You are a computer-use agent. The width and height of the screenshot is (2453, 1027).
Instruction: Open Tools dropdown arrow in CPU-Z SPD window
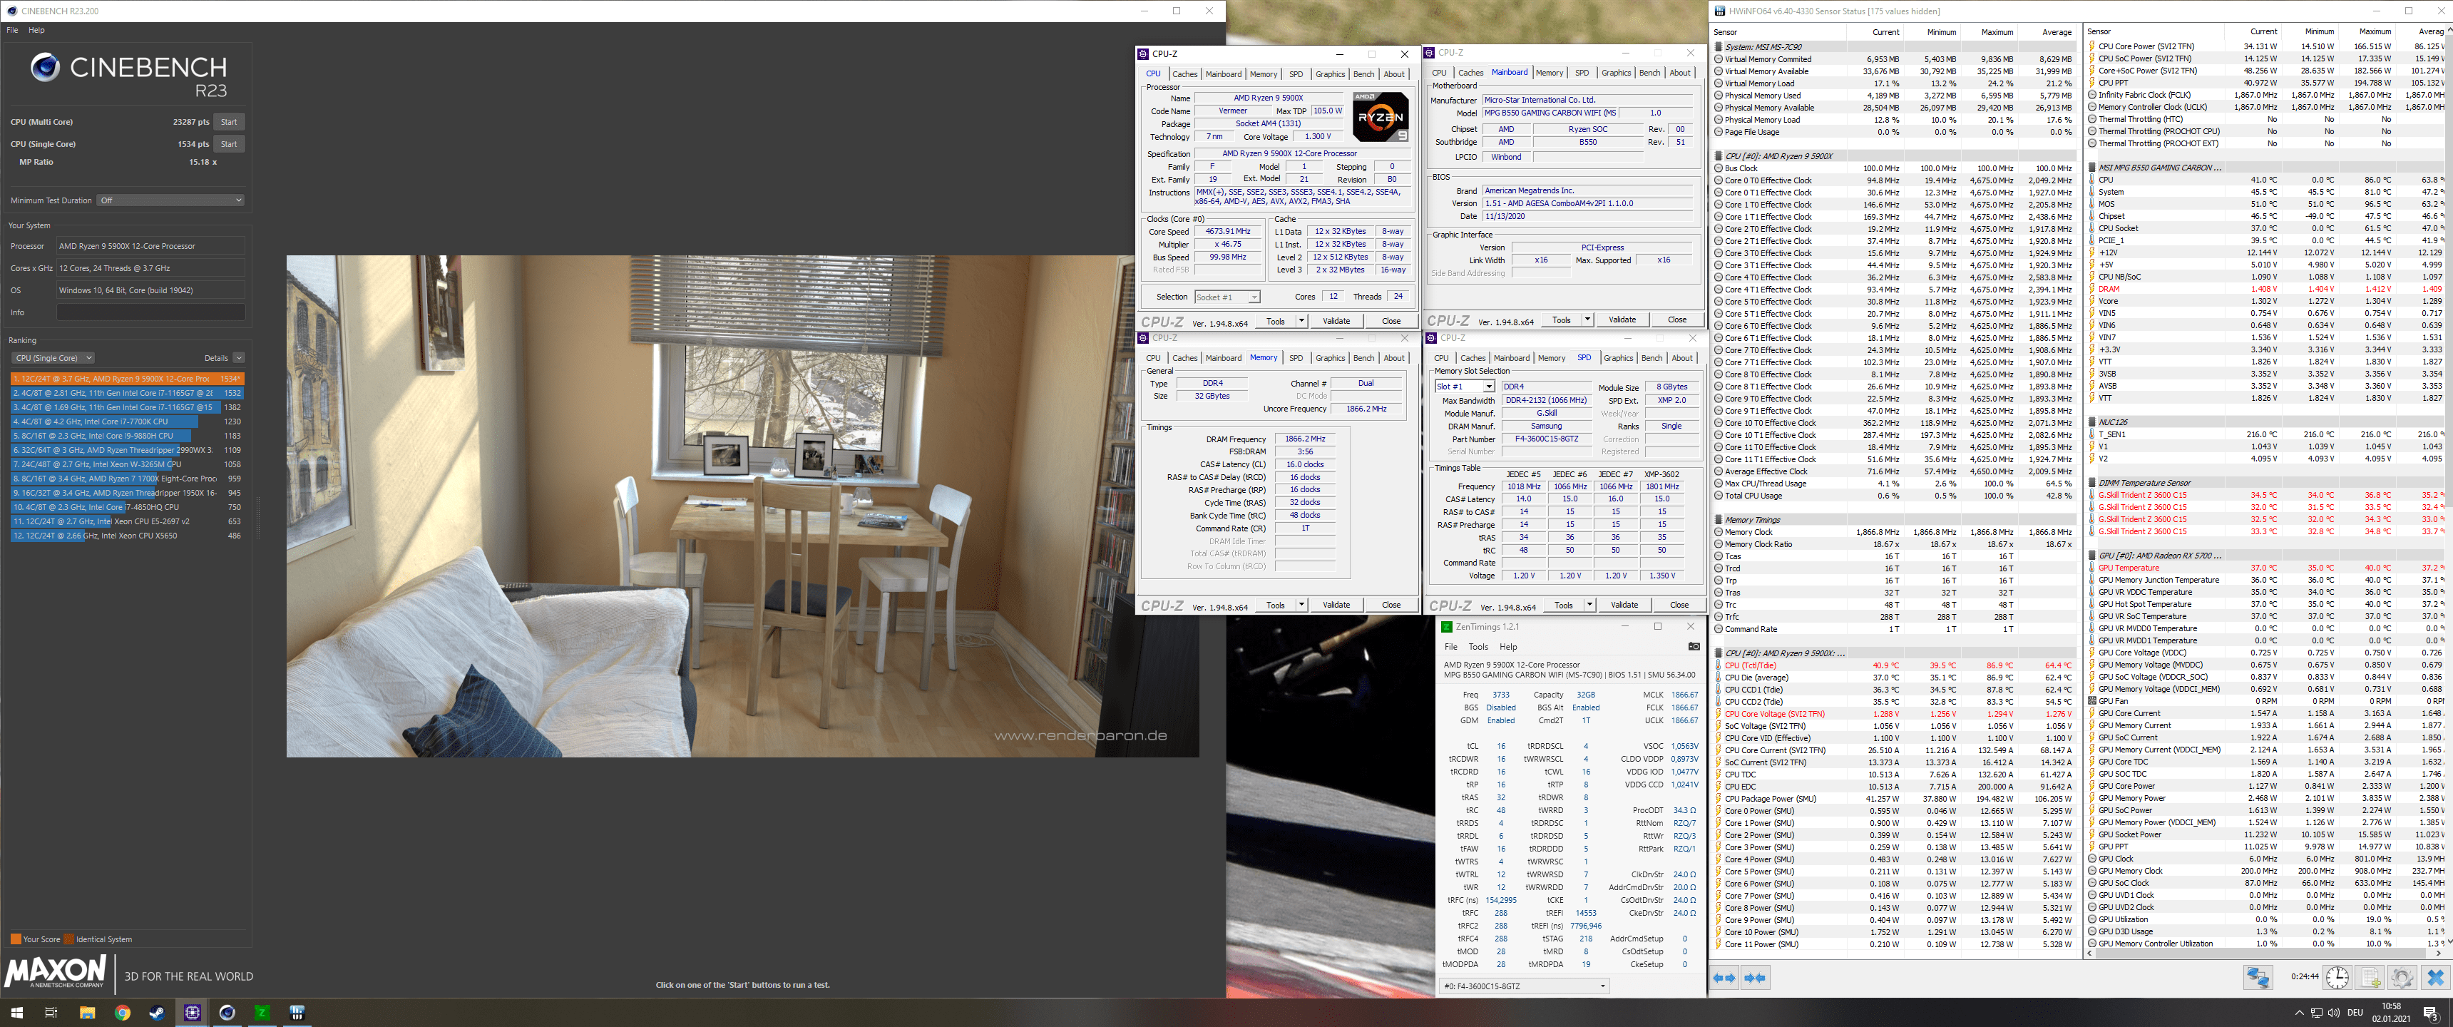click(1589, 605)
